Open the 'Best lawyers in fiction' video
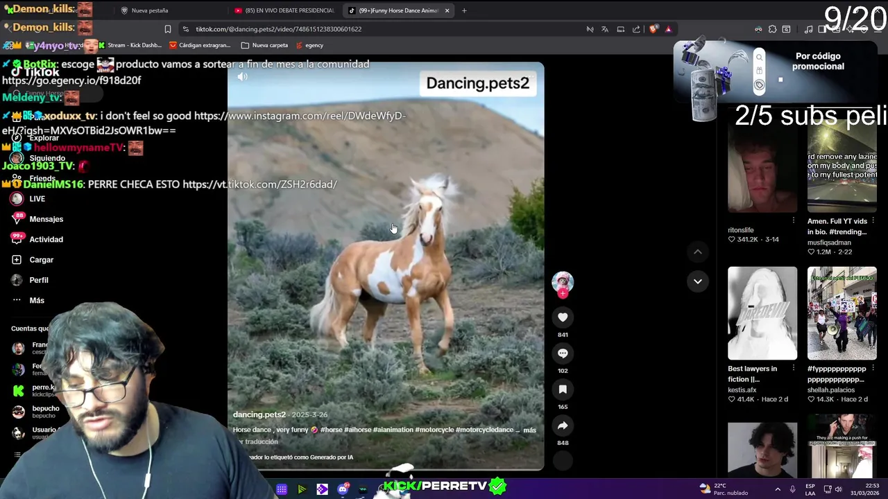The image size is (888, 499). click(x=762, y=313)
